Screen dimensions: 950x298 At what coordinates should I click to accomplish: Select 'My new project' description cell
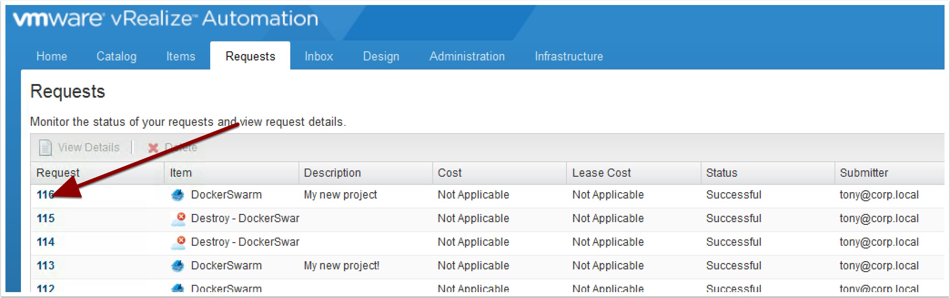(x=340, y=195)
